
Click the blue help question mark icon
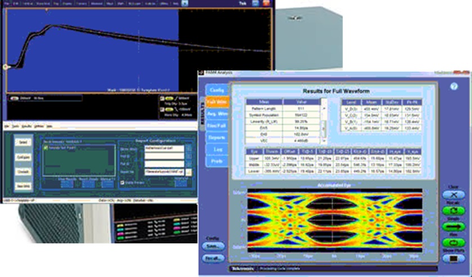[454, 87]
